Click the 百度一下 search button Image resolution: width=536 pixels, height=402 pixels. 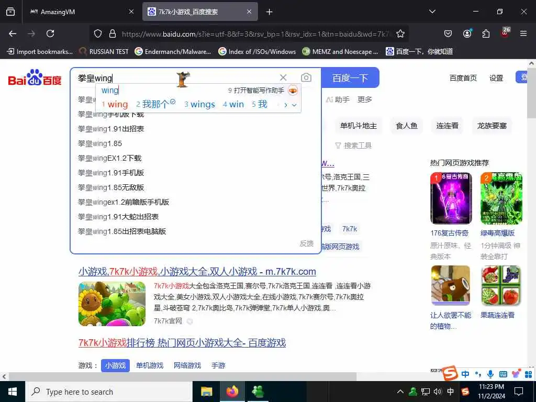coord(350,78)
